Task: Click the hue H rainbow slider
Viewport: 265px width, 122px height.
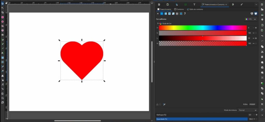Action: 203,28
